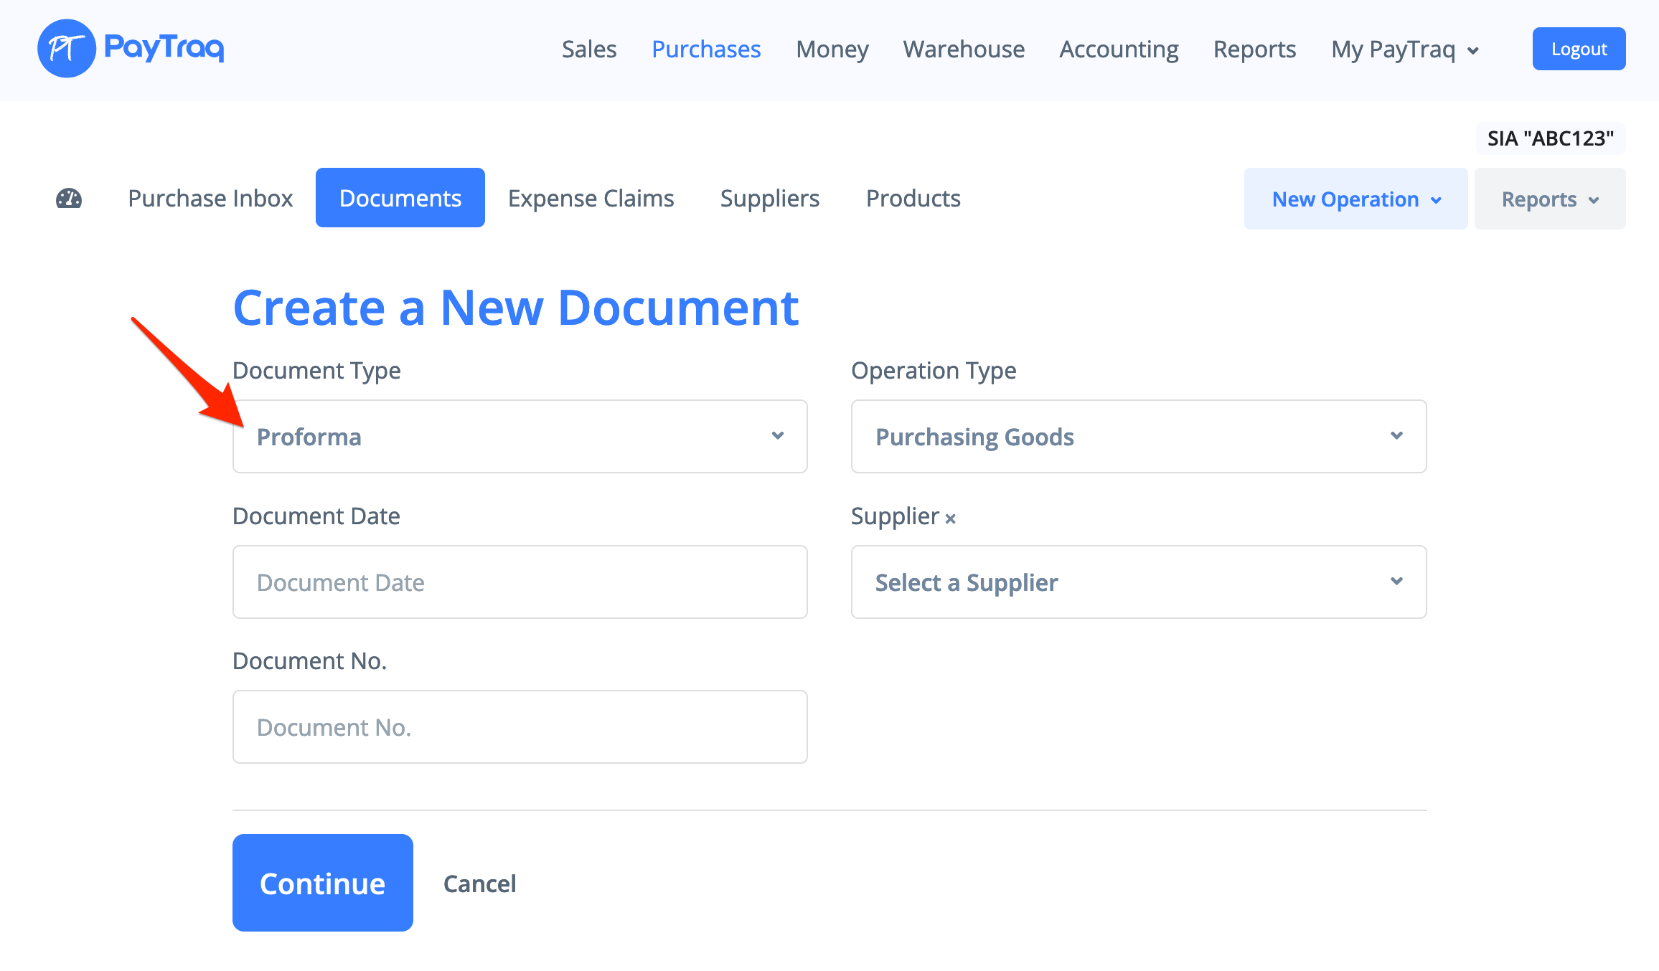Viewport: 1659px width, 971px height.
Task: Open the Select a Supplier dropdown
Action: click(1138, 582)
